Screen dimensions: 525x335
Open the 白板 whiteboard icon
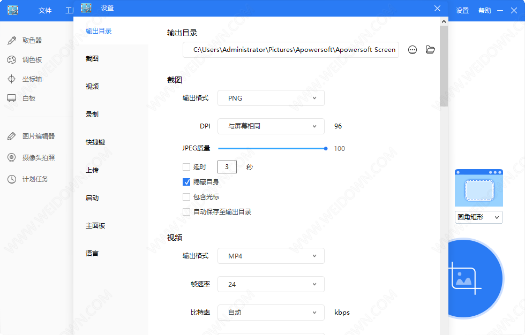(x=12, y=98)
